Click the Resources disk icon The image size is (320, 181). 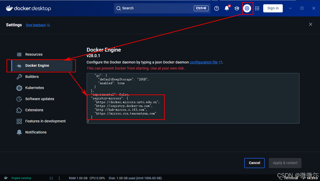click(x=19, y=54)
